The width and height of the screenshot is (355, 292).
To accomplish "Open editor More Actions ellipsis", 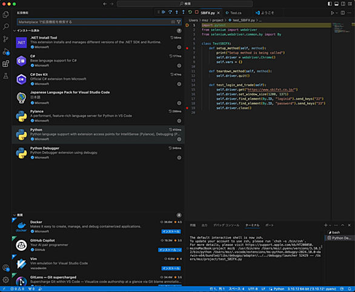I will [350, 13].
